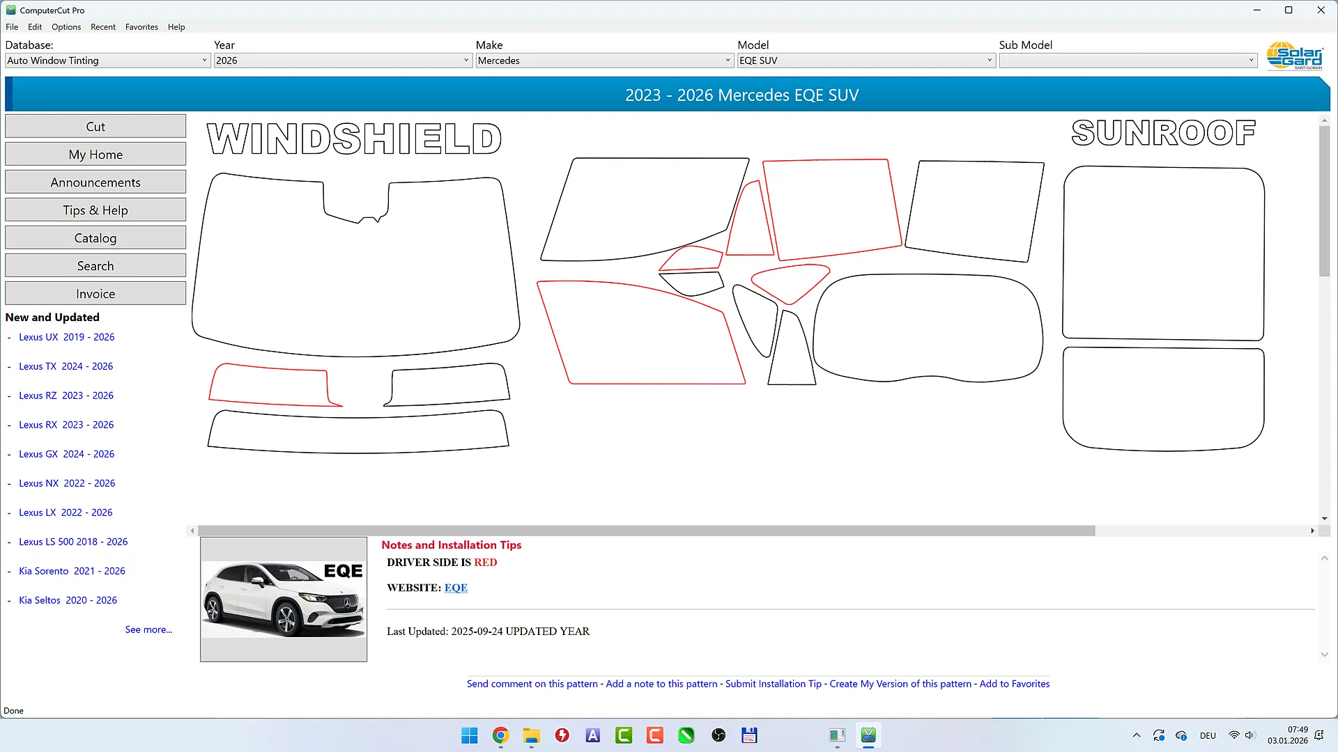Open Google Chrome from the taskbar
The image size is (1338, 752).
pyautogui.click(x=500, y=735)
